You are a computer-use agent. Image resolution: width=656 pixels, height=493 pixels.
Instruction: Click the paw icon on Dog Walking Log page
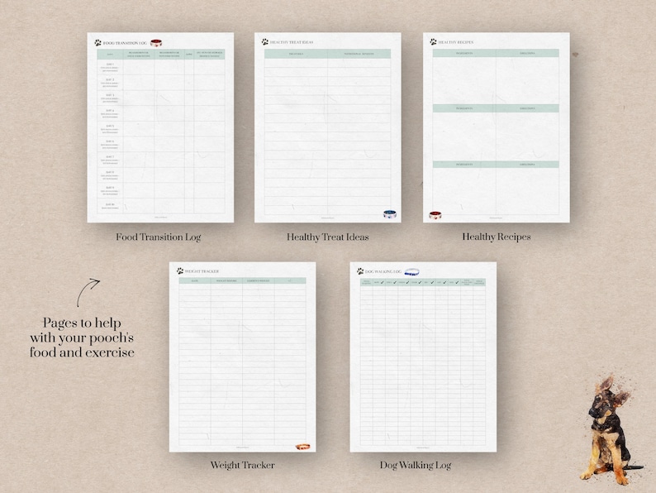(x=360, y=271)
